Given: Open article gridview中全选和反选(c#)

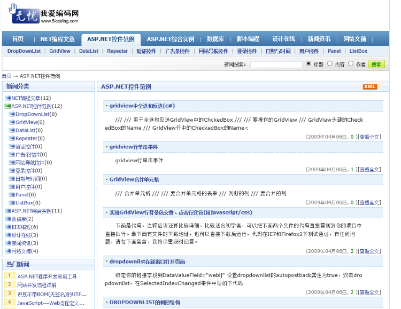Looking at the screenshot, I should pos(142,106).
